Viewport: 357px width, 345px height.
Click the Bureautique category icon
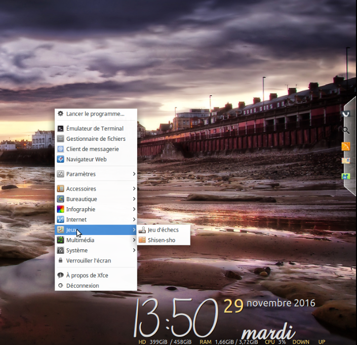coord(60,199)
